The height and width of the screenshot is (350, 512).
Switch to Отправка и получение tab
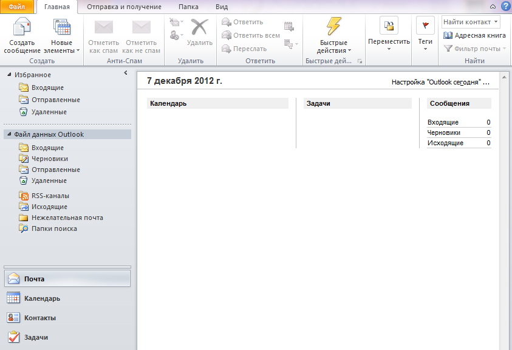coord(124,7)
